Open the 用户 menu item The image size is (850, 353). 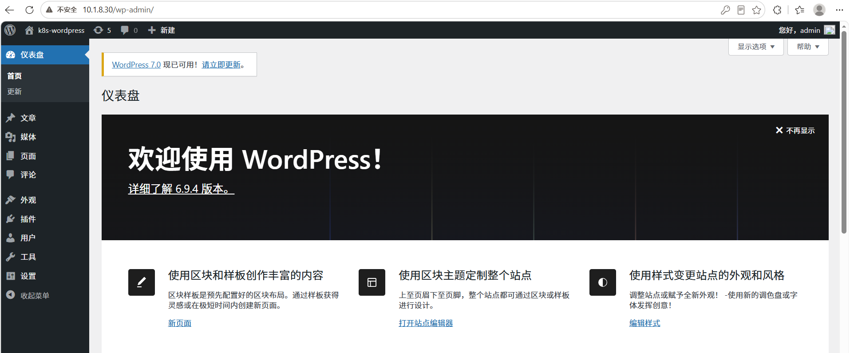[45, 238]
